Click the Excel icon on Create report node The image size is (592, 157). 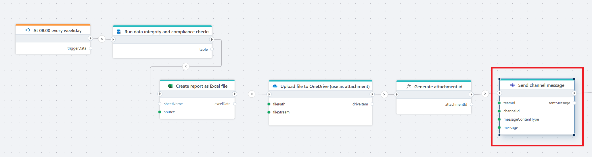[x=170, y=86]
